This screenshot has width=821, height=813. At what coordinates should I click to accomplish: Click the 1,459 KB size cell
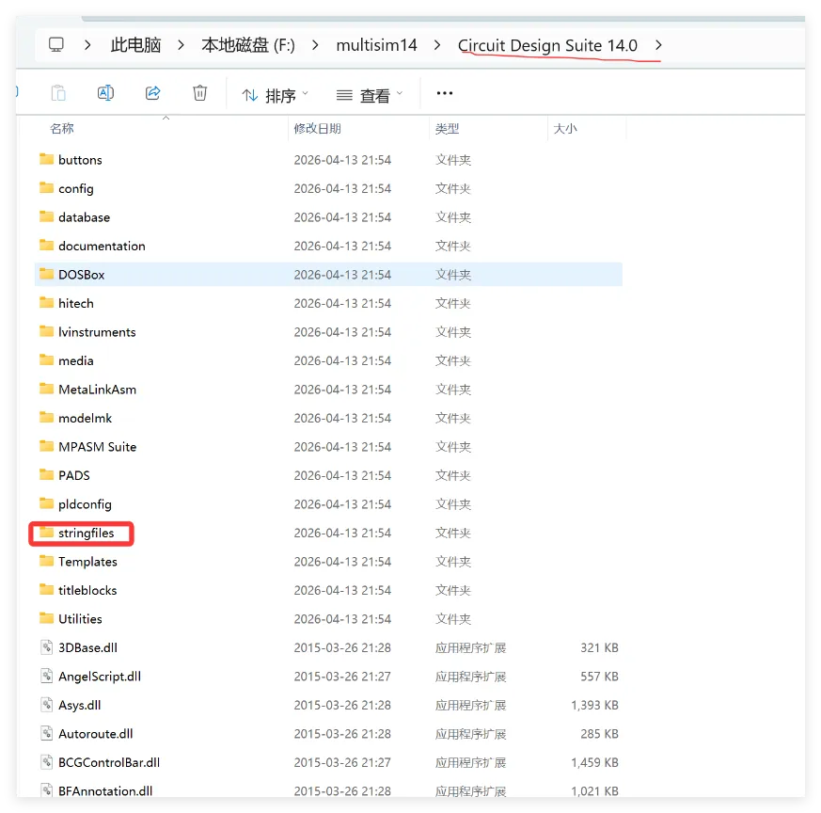click(594, 763)
